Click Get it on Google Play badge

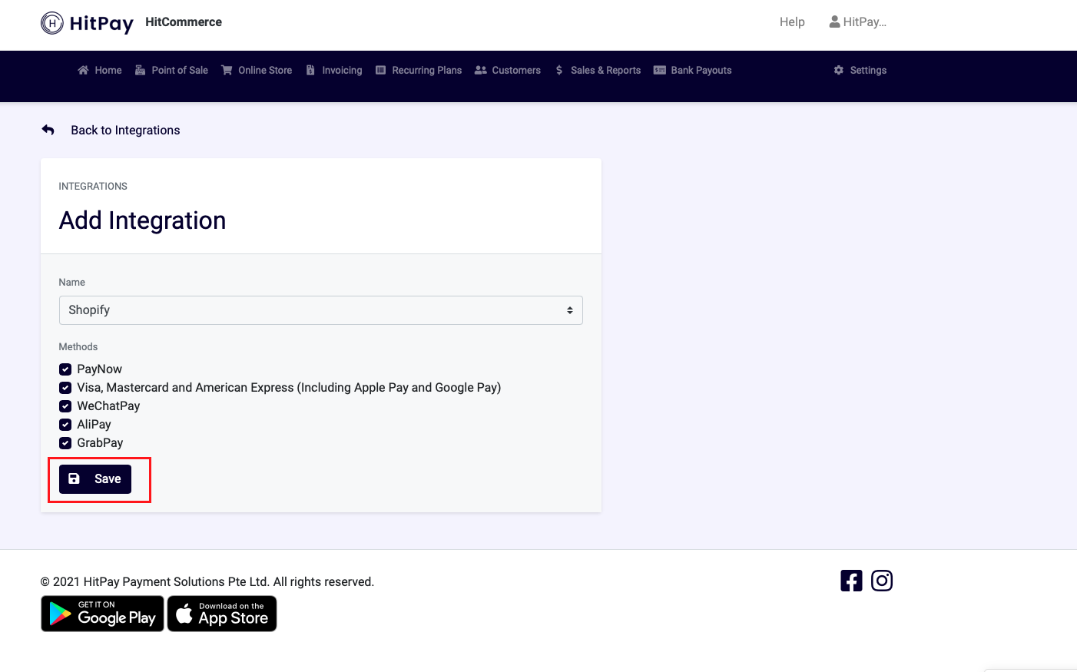(102, 614)
